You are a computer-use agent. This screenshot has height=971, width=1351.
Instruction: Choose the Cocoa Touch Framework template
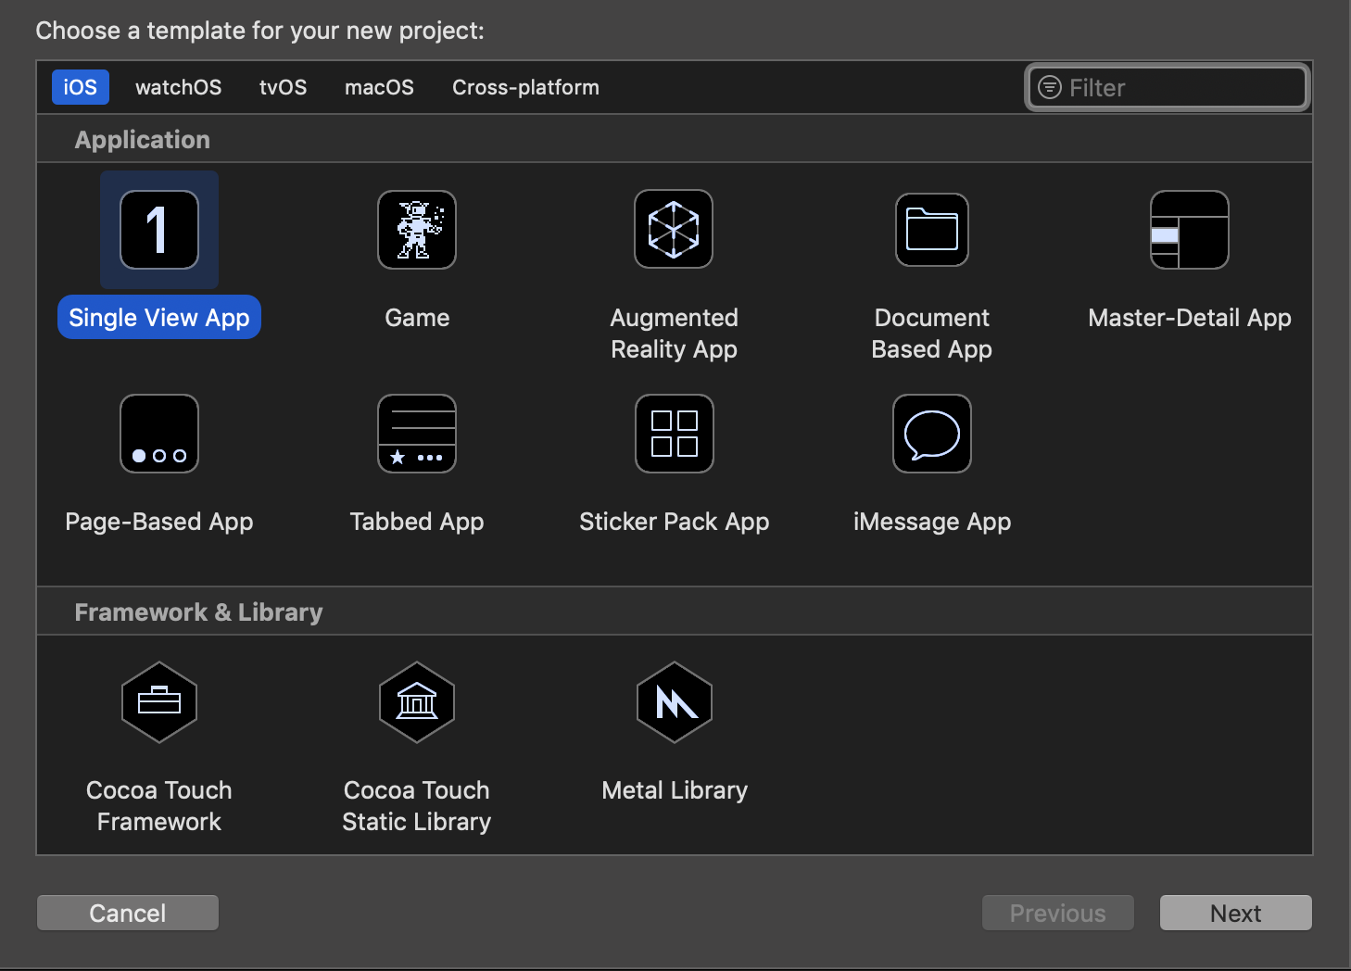(x=158, y=702)
